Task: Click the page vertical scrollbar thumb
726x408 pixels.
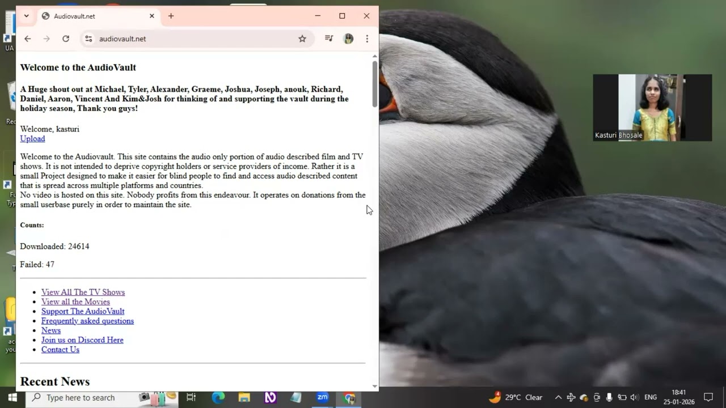Action: click(x=374, y=84)
